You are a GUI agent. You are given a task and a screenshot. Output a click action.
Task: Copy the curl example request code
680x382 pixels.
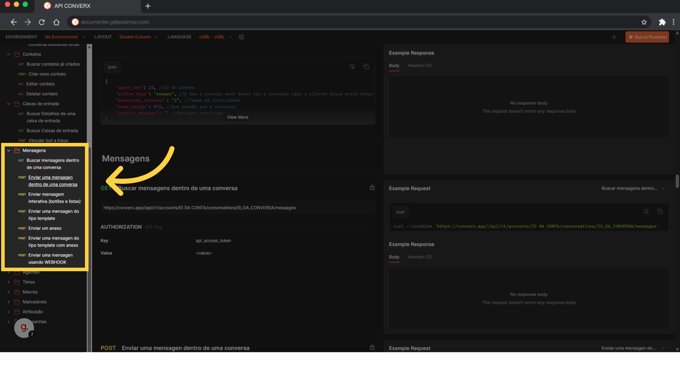[x=660, y=212]
